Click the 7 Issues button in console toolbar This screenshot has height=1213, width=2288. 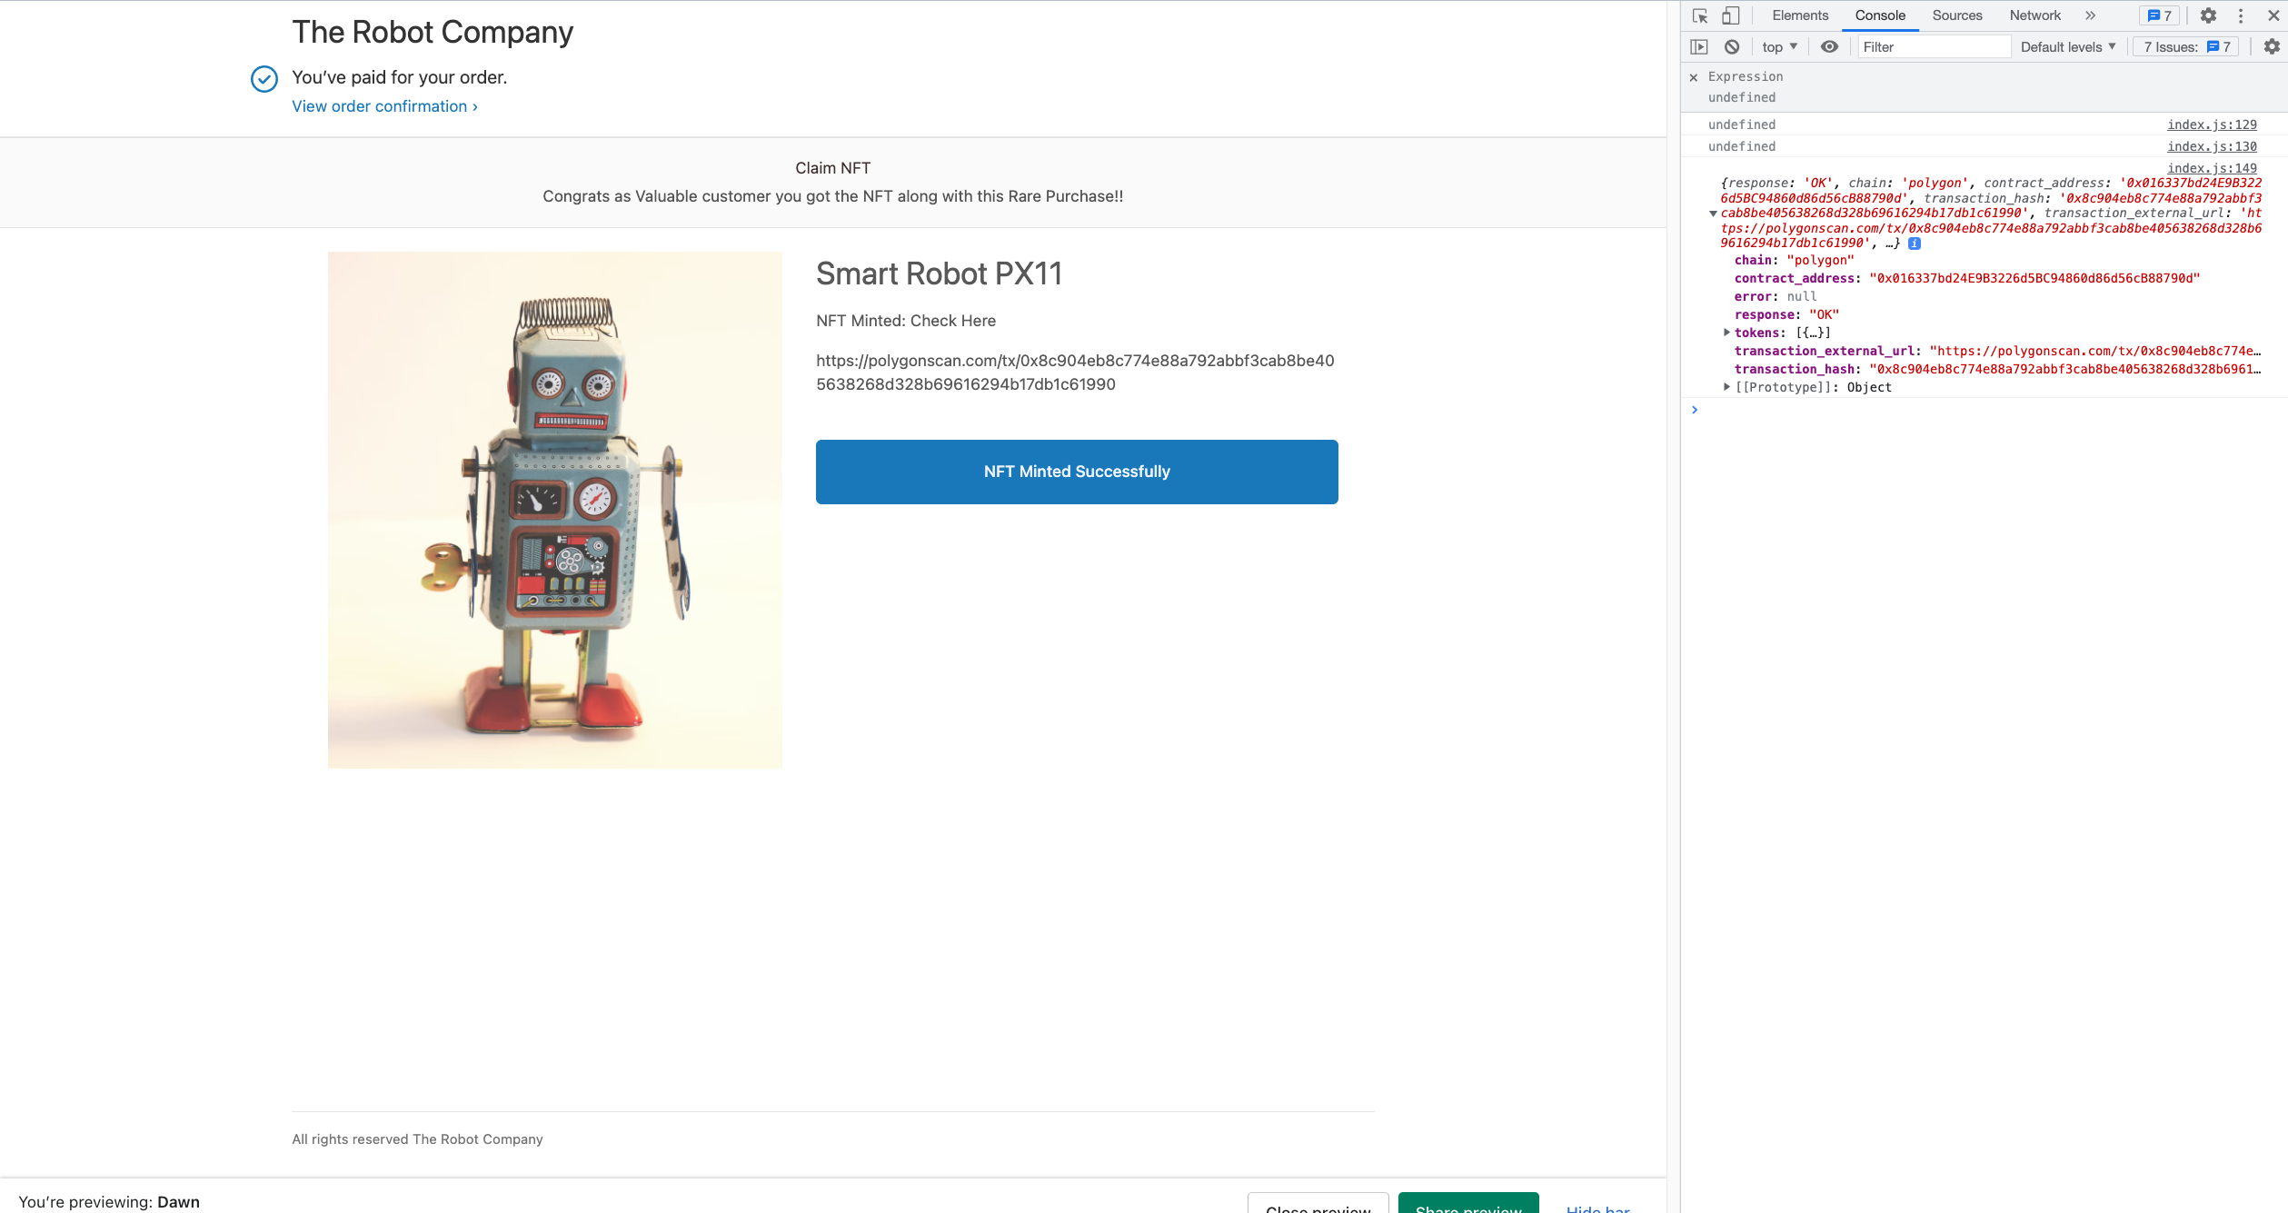2187,46
